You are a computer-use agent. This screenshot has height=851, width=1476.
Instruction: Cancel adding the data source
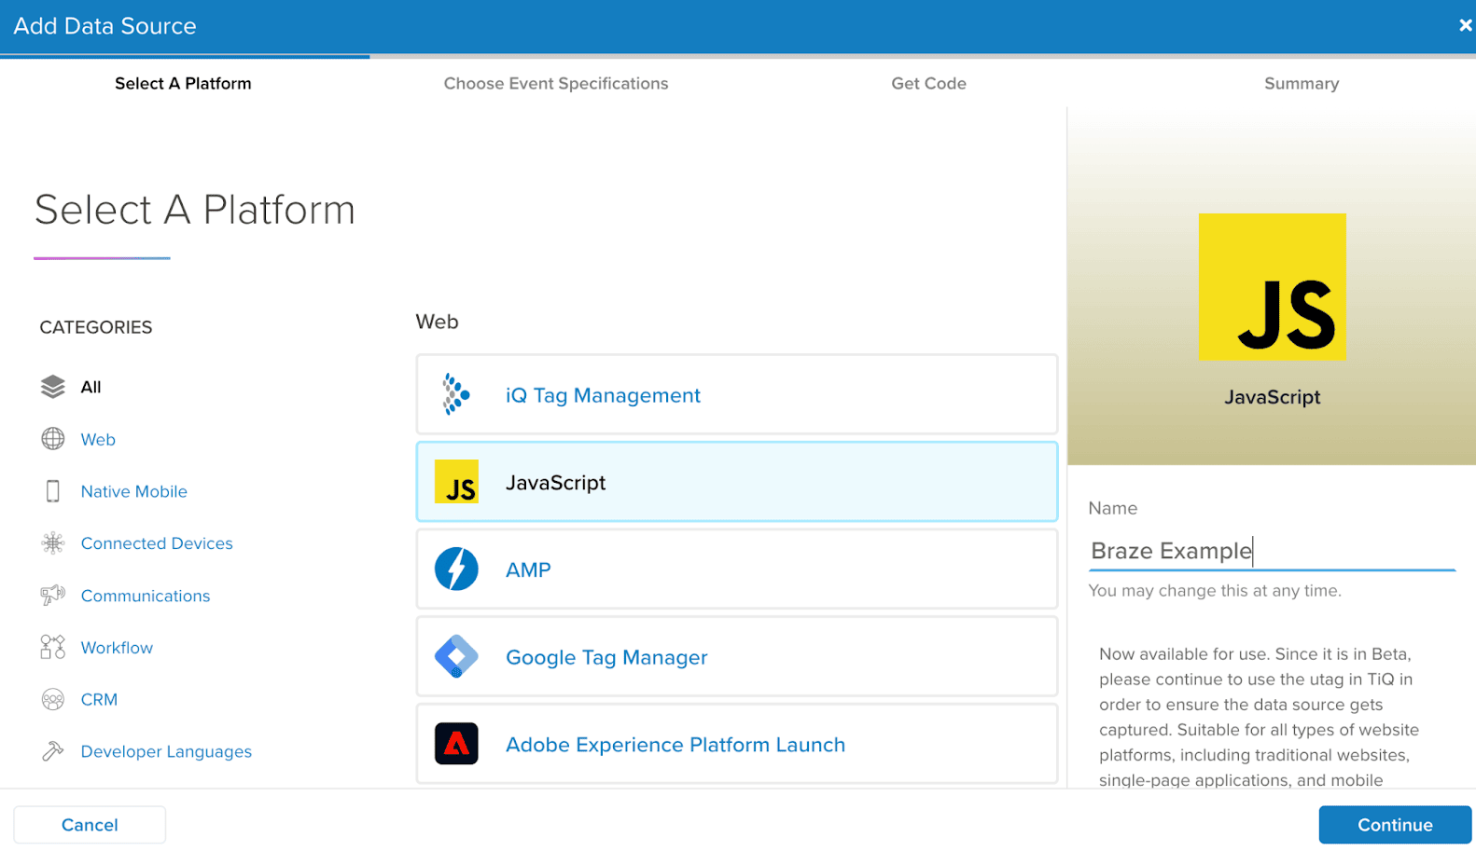click(x=90, y=825)
